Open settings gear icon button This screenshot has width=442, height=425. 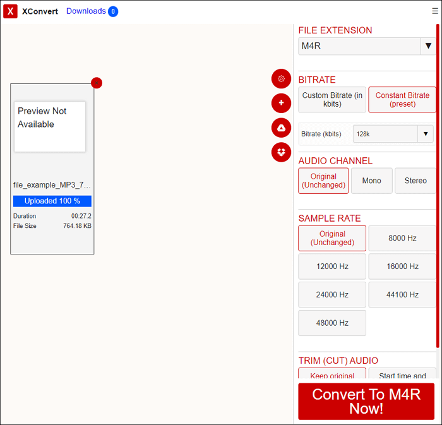click(x=281, y=79)
